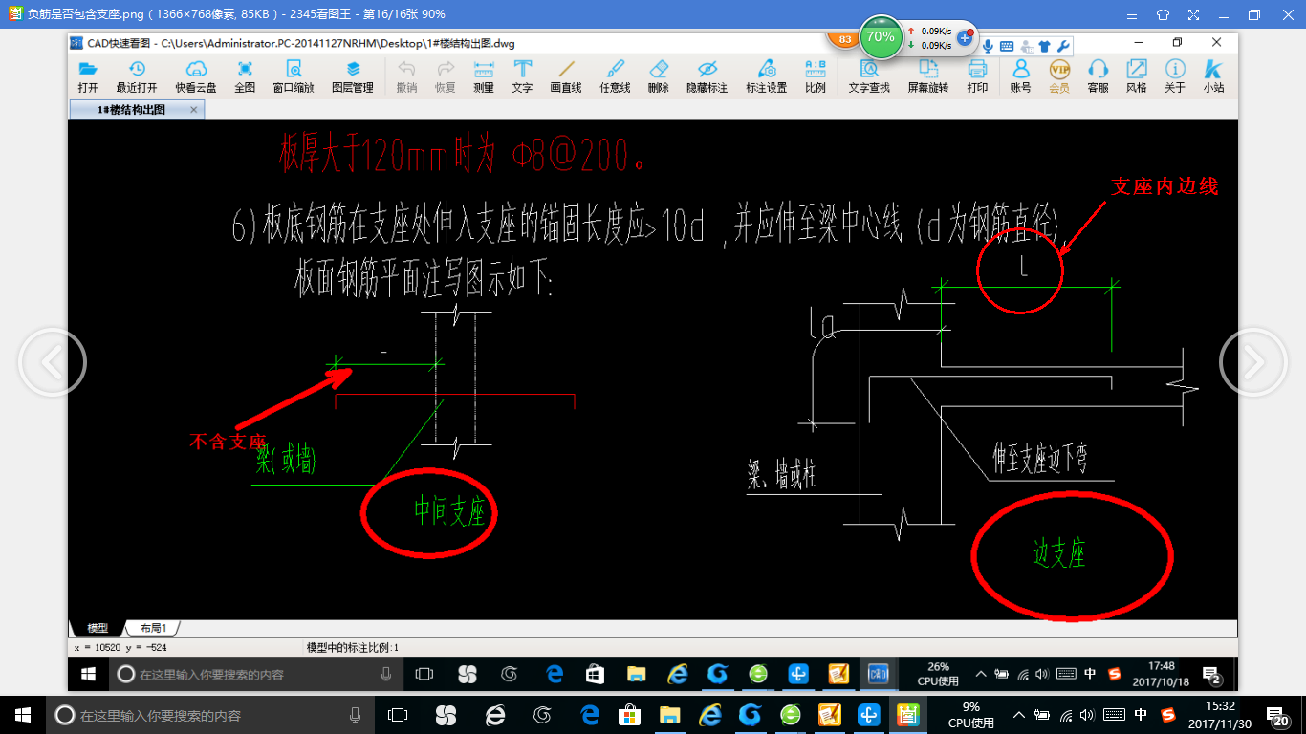Change the theme with 风格

point(1136,76)
